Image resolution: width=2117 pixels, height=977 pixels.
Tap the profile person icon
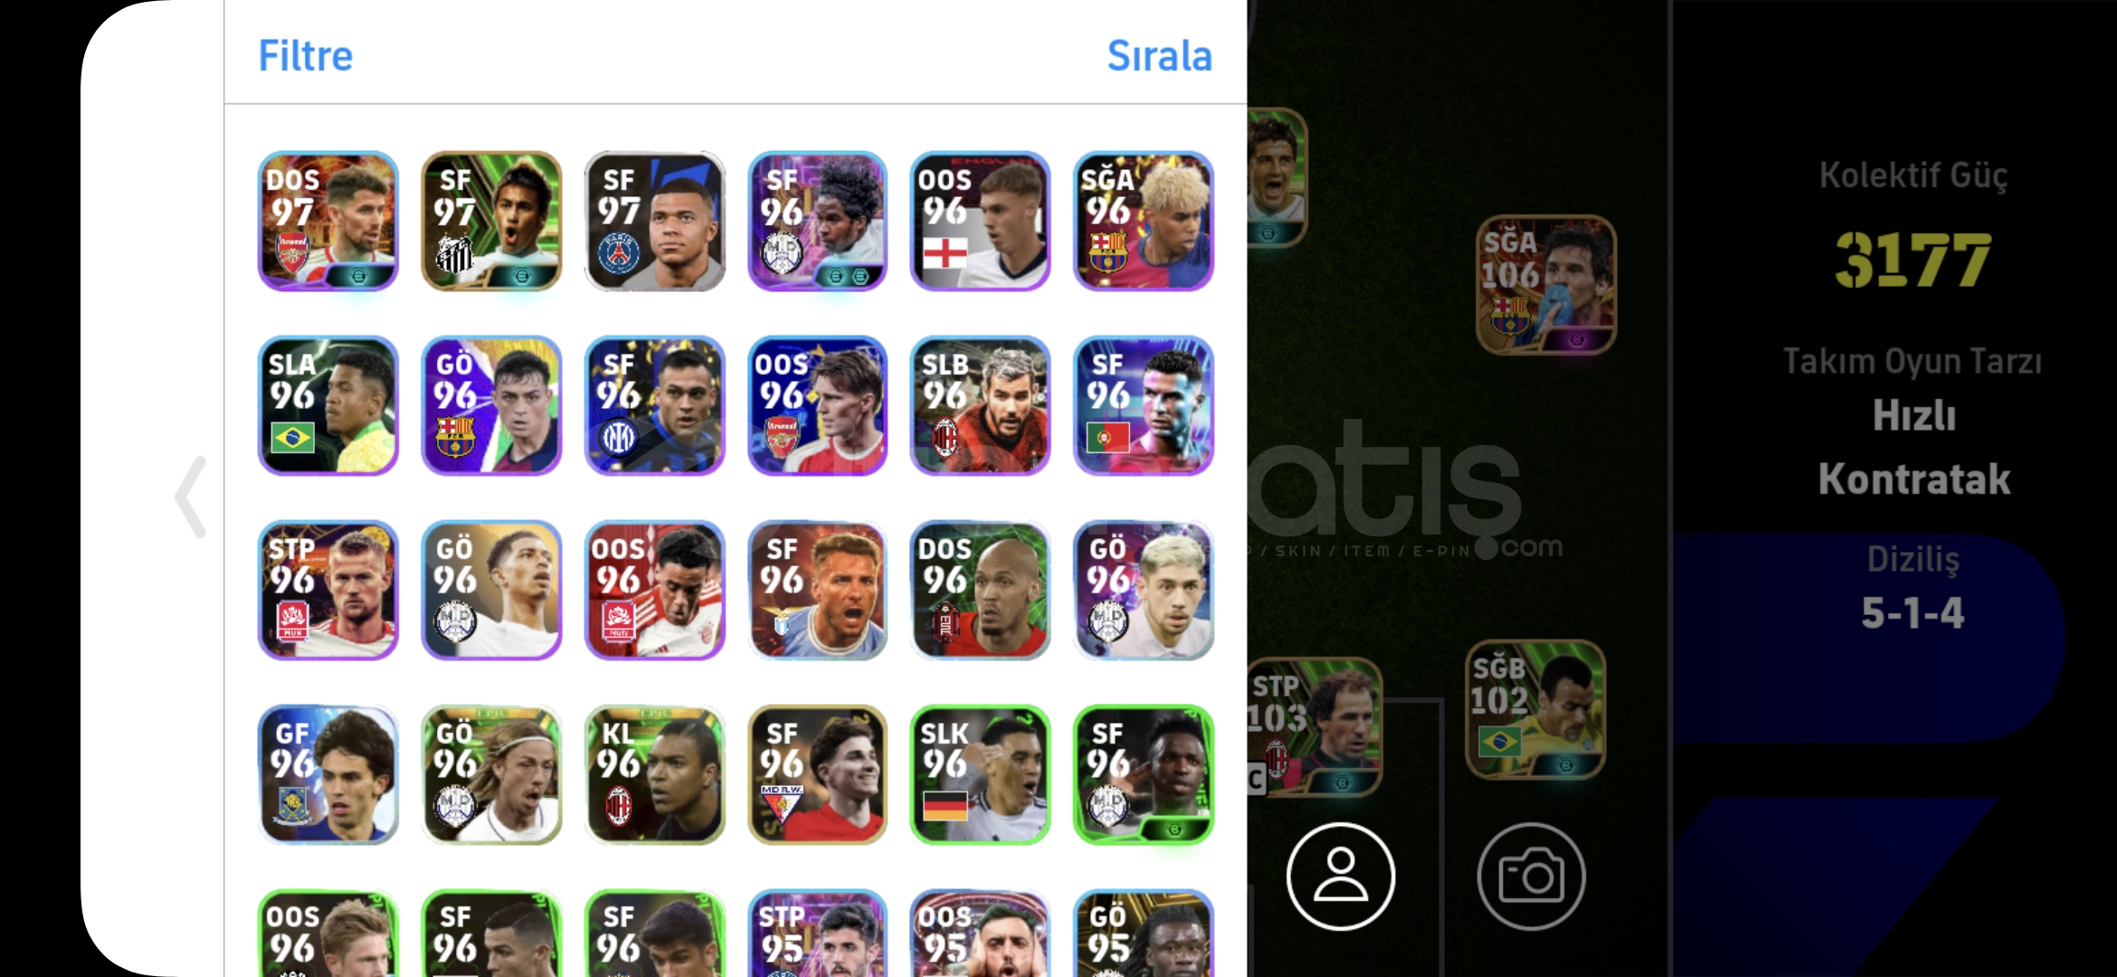coord(1341,876)
